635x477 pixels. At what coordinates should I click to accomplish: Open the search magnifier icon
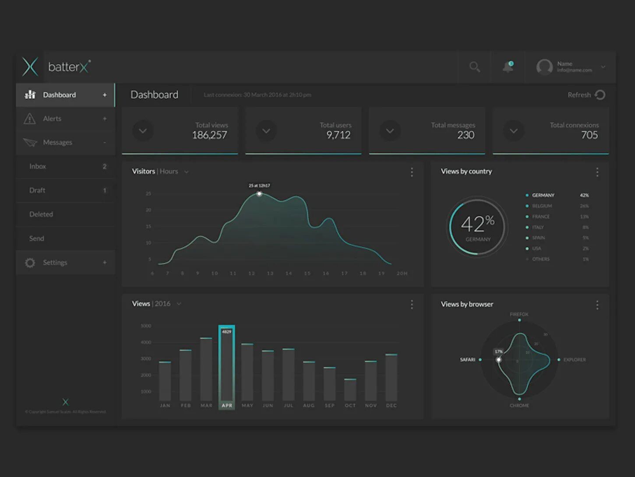475,67
